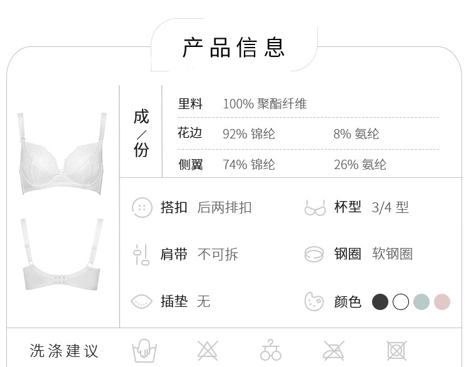This screenshot has width=469, height=367.
Task: Click the front view bra image
Action: coord(62,153)
